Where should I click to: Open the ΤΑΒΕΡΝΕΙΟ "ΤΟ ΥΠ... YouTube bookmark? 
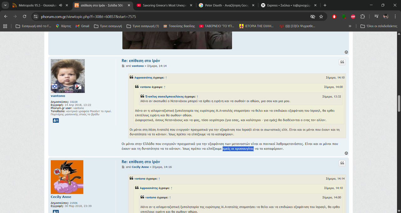[x=217, y=26]
